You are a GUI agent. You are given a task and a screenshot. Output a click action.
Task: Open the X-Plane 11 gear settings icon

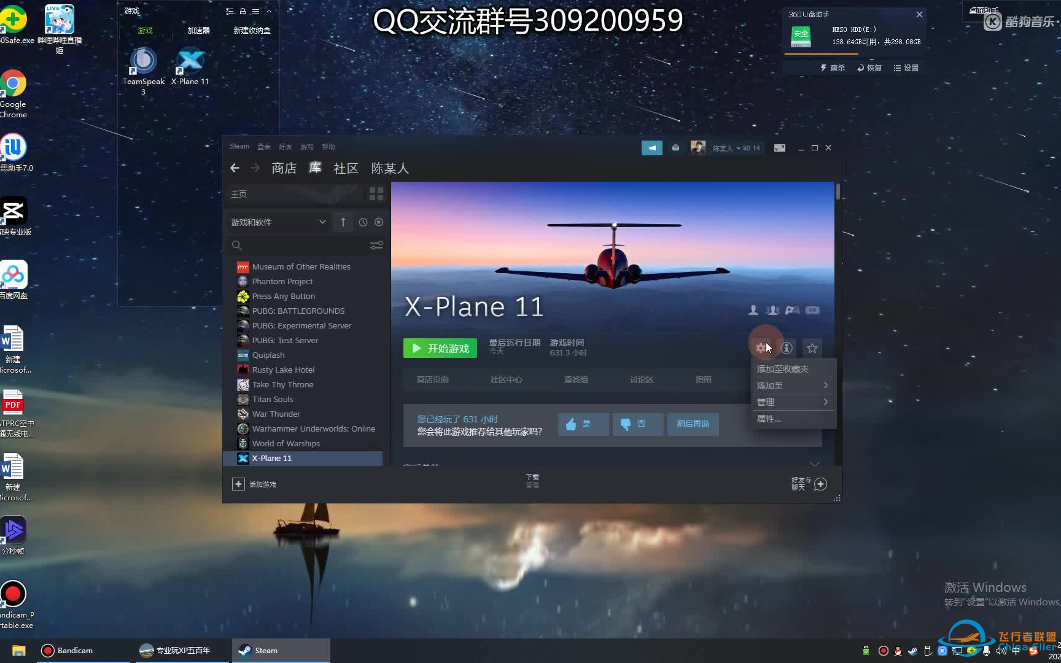[x=761, y=348]
